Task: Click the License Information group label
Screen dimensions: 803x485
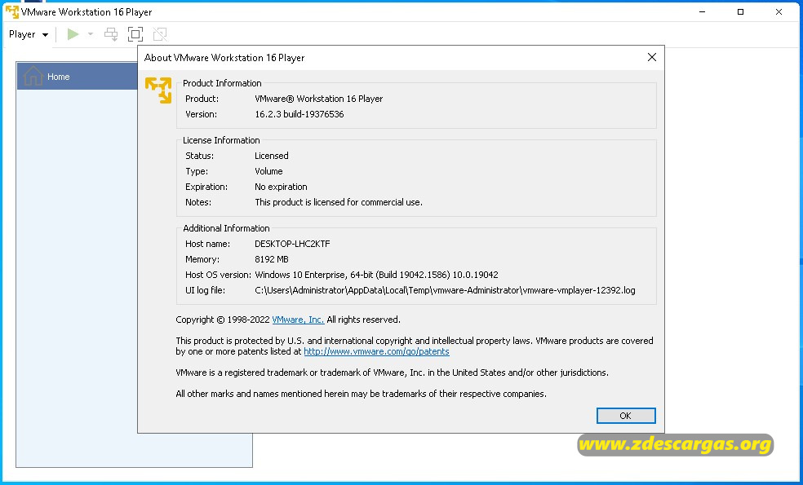Action: click(221, 140)
